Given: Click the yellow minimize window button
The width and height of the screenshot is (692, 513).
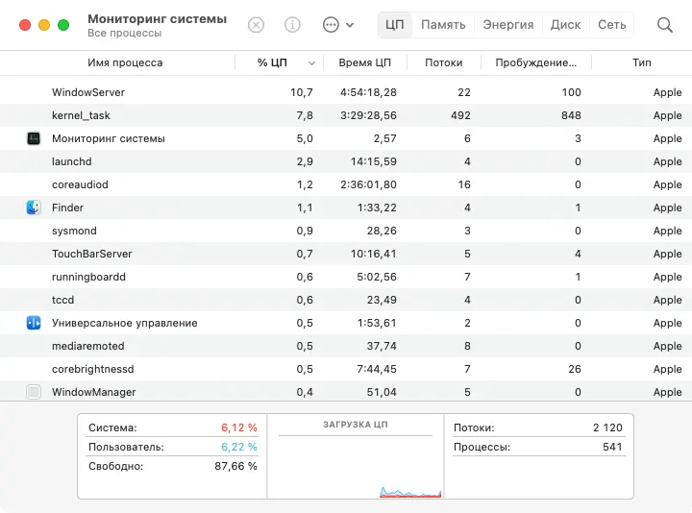Looking at the screenshot, I should (44, 25).
